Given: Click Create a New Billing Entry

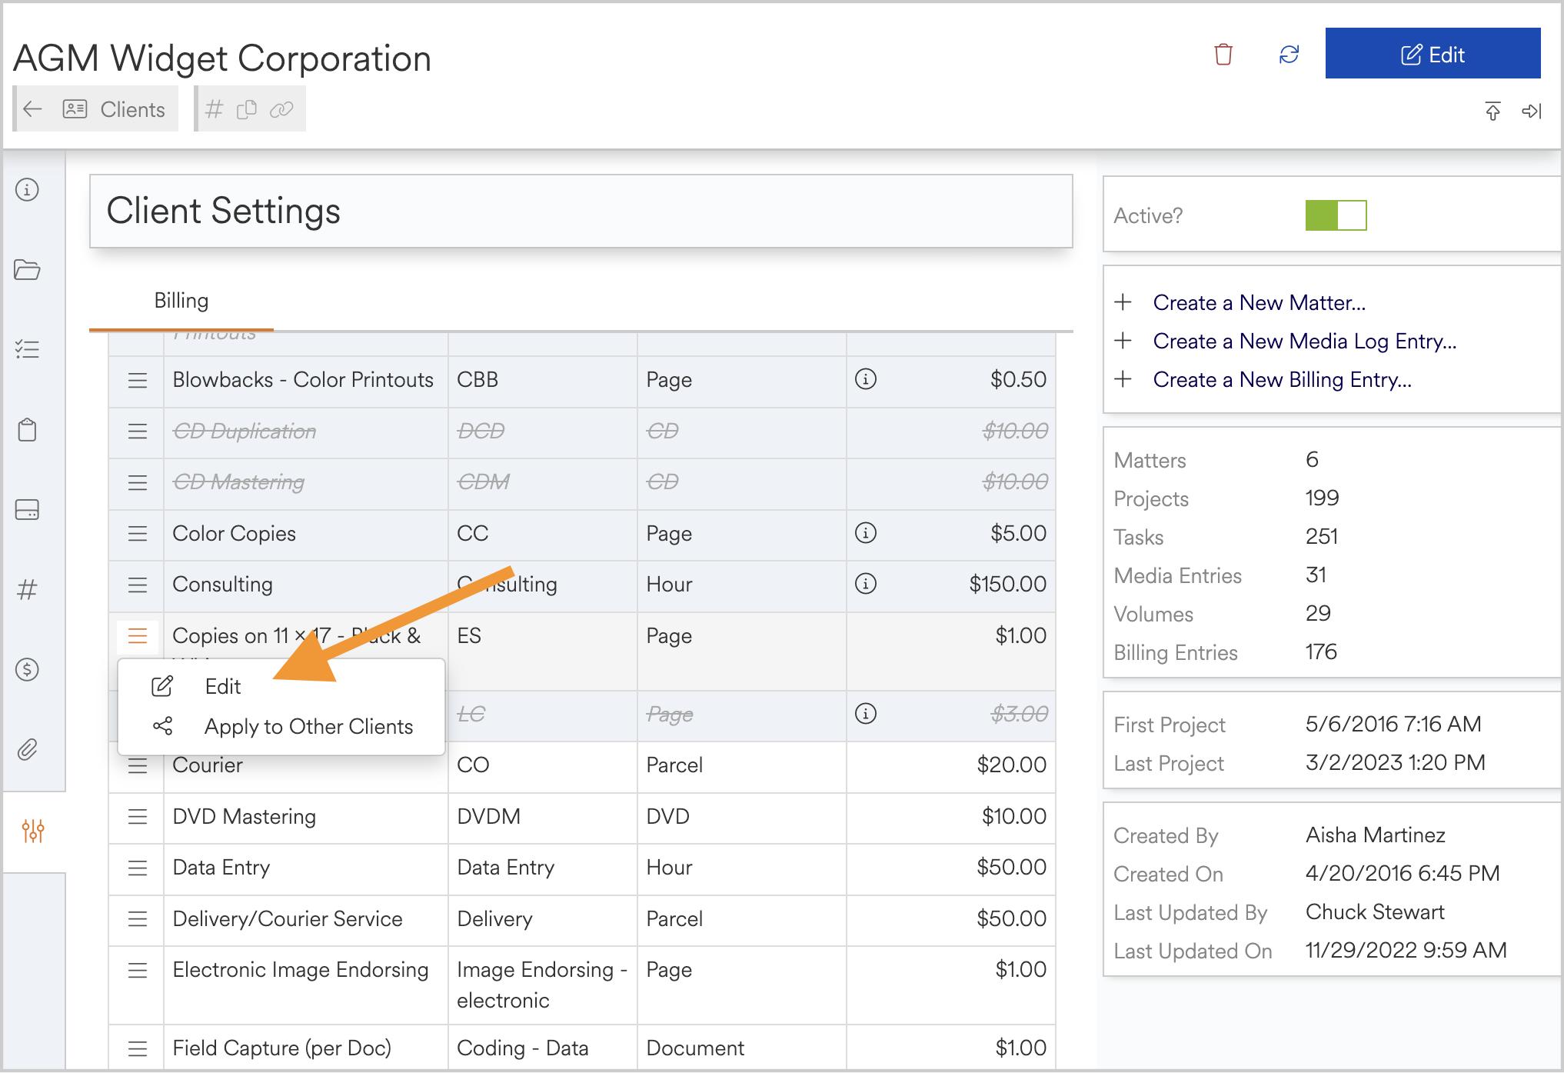Looking at the screenshot, I should tap(1283, 380).
